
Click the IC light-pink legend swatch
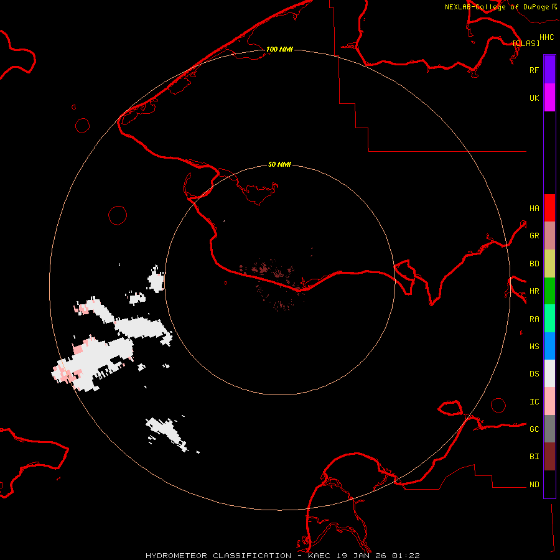tap(549, 401)
